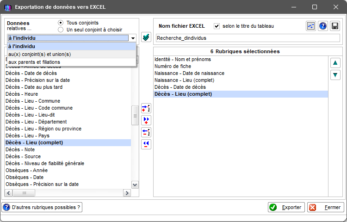The width and height of the screenshot is (347, 222).
Task: Click the Exporter button
Action: tap(286, 207)
